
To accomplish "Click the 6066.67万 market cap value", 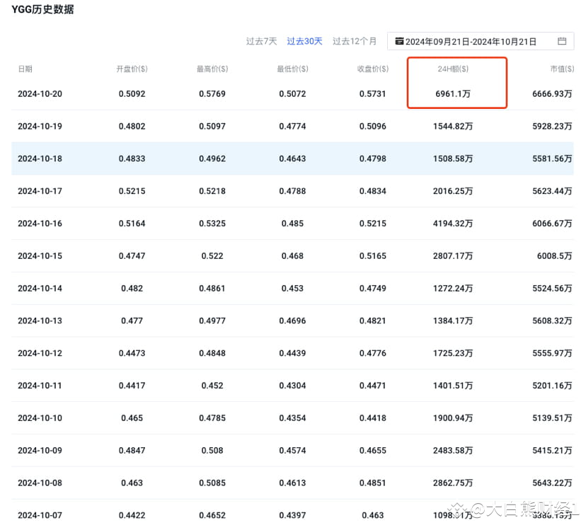I will click(552, 224).
